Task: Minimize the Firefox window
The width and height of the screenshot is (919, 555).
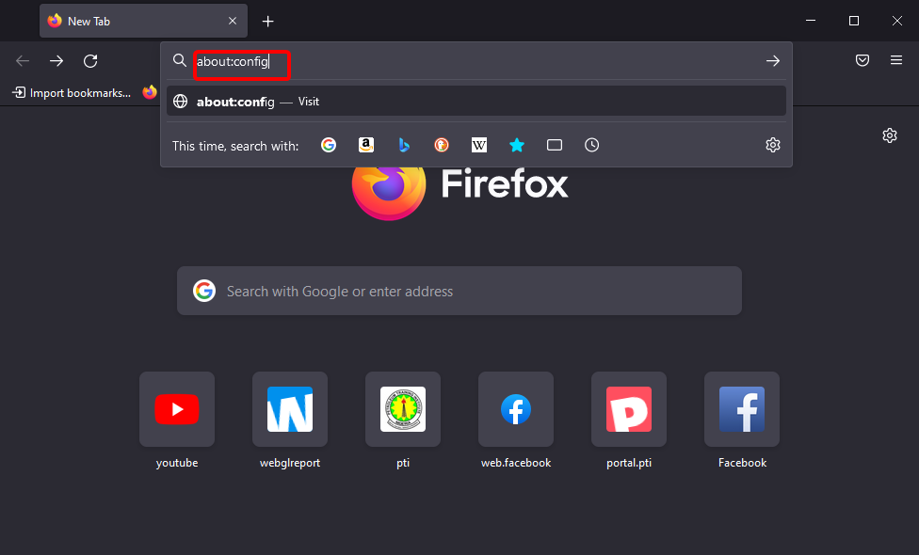Action: tap(811, 21)
